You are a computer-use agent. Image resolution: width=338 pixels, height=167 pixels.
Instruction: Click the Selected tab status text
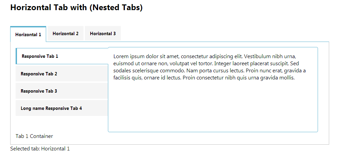[40, 148]
